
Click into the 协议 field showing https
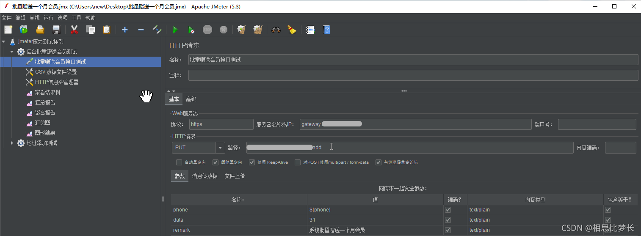[221, 124]
